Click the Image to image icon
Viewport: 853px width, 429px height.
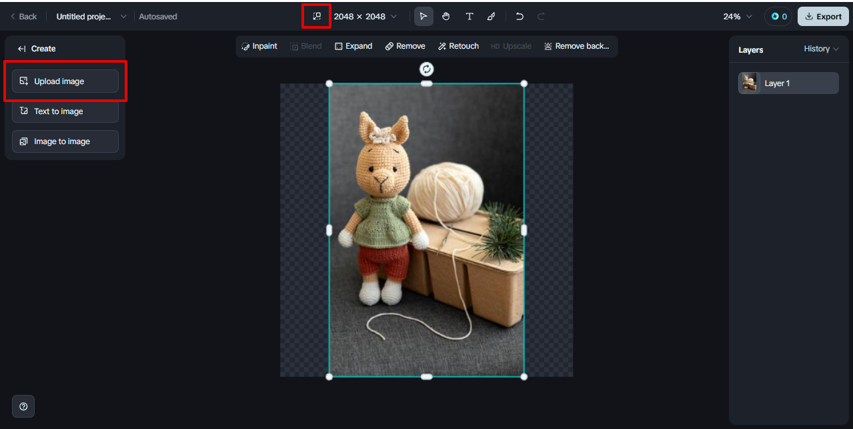(x=24, y=141)
